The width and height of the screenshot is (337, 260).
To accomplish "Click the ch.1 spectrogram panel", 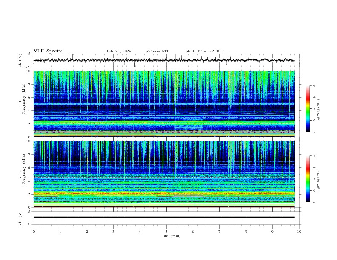I will (x=164, y=104).
